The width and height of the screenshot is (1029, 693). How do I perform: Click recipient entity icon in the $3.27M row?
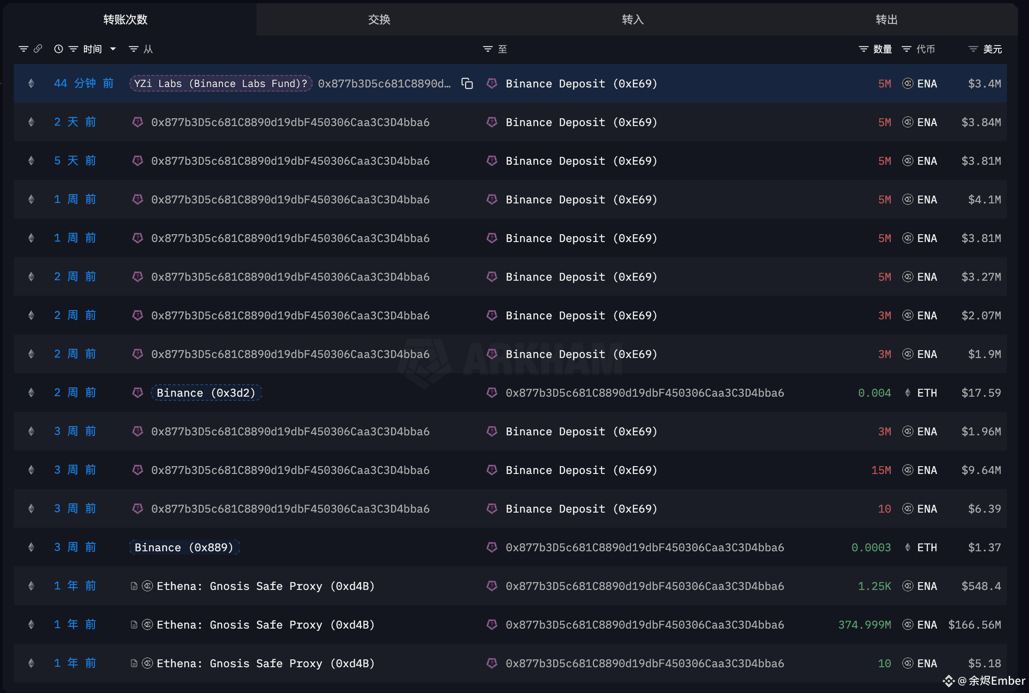click(x=492, y=277)
